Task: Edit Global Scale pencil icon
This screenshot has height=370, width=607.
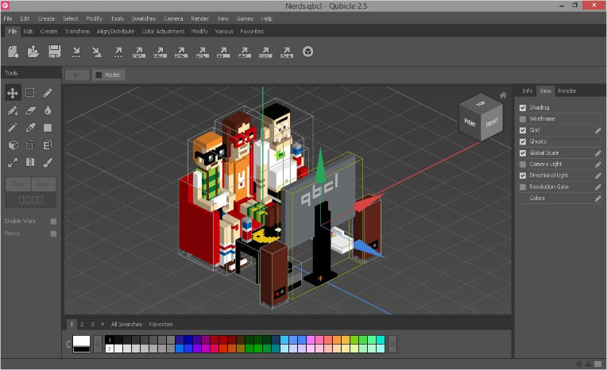Action: [597, 153]
